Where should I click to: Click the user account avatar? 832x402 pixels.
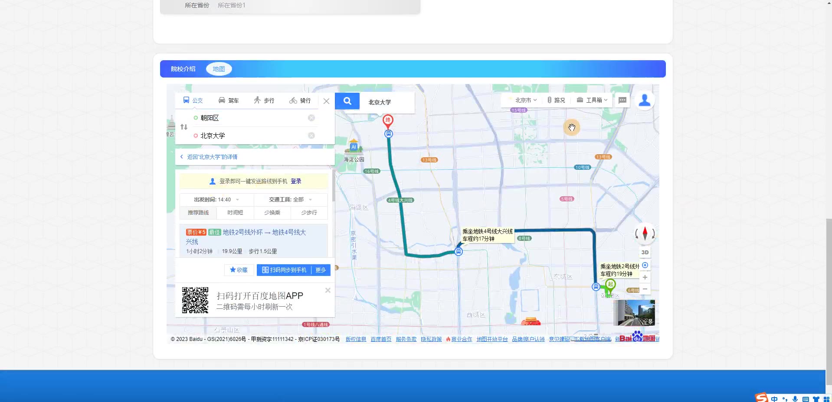click(645, 100)
